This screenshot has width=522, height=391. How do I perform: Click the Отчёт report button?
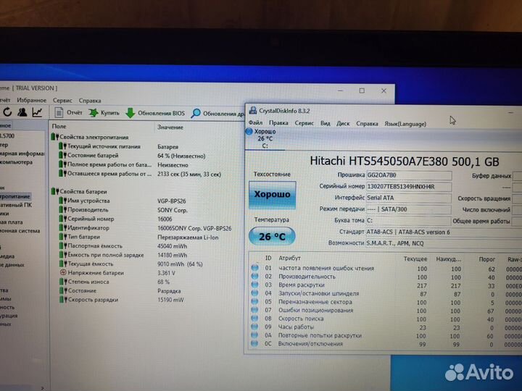point(68,113)
